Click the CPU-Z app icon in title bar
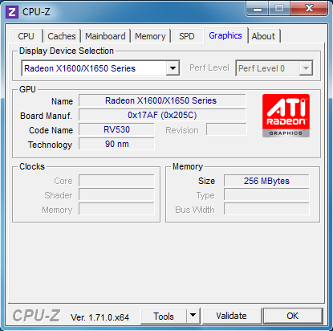333x331 pixels. pyautogui.click(x=12, y=12)
